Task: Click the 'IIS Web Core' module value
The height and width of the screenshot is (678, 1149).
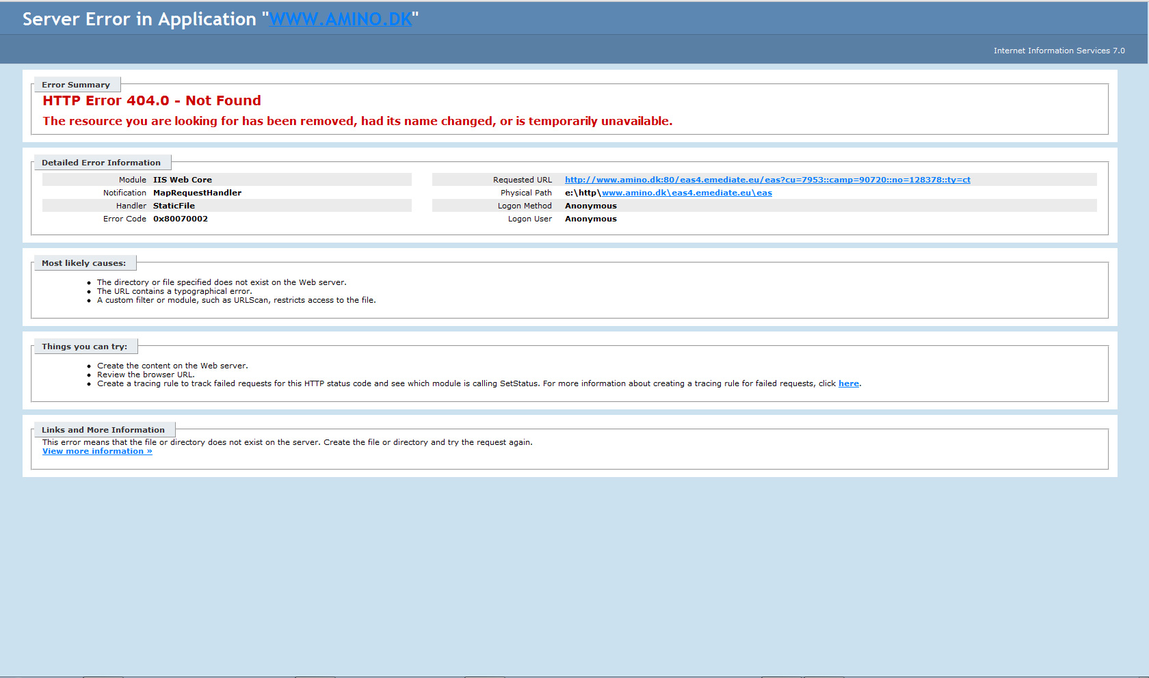Action: point(183,180)
